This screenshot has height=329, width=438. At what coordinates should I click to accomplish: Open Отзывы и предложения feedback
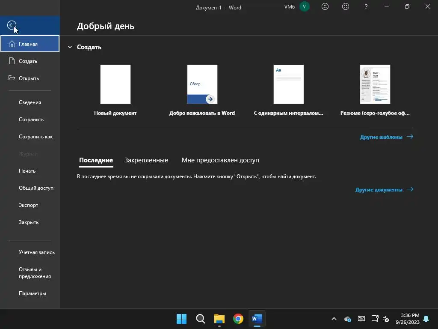[x=30, y=273]
